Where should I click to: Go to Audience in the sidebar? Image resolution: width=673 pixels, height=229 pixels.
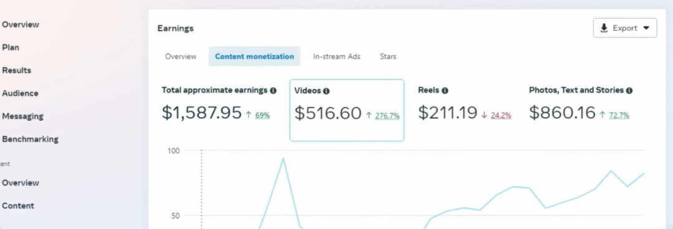20,93
